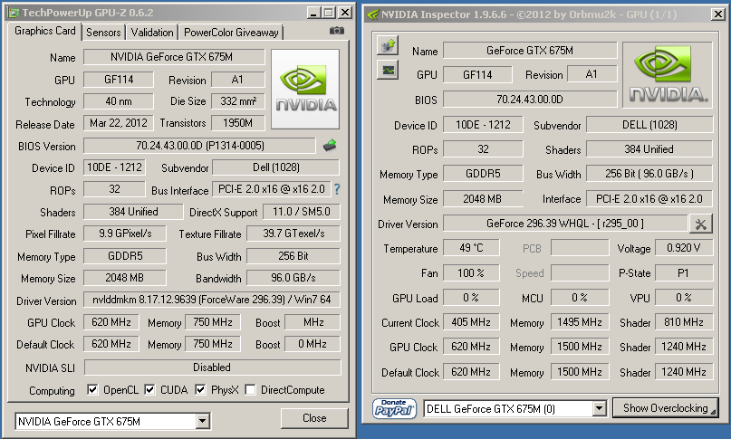Click the GPU-Z Bandwidth 96.0 GB/s value
Viewport: 731px width, 439px height.
pyautogui.click(x=293, y=278)
